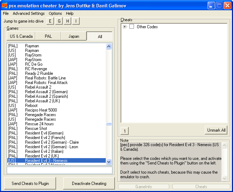Viewport: 233px width, 192px height.
Task: Open the Options menu
Action: pos(55,13)
